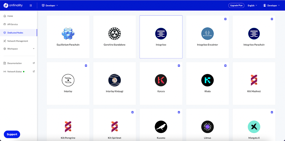This screenshot has width=285, height=141.
Task: Select the Kilt Mashnet logo
Action: click(x=254, y=80)
